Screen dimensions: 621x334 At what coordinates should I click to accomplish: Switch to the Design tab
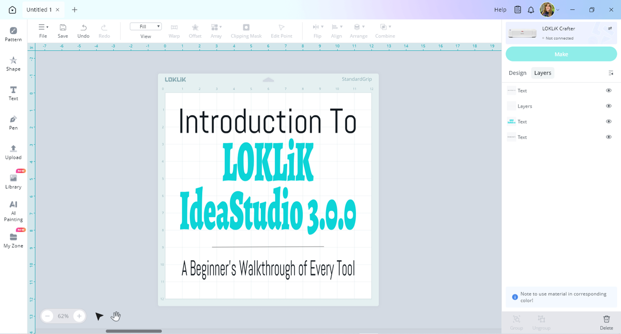tap(517, 73)
